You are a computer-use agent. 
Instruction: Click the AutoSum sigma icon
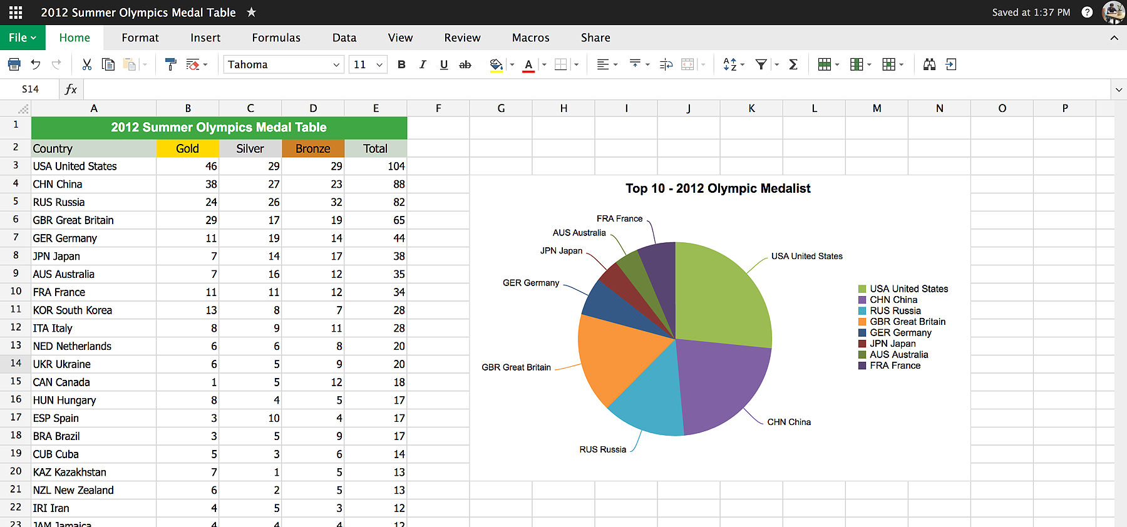coord(793,64)
